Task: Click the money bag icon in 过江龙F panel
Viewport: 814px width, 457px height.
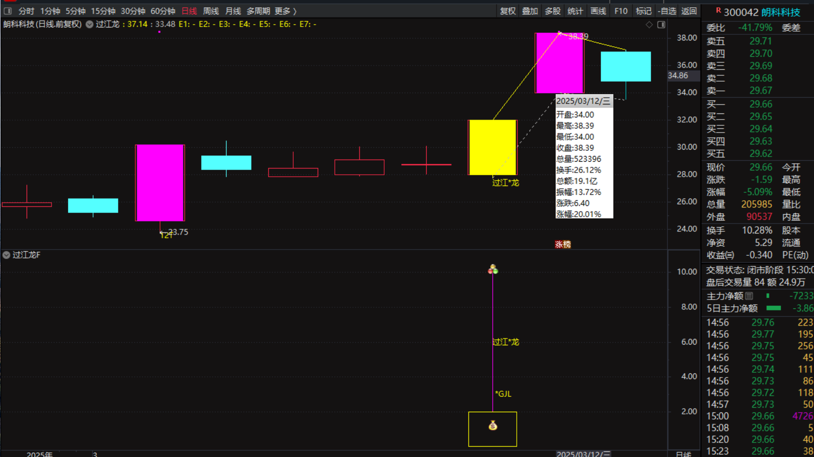Action: 493,426
